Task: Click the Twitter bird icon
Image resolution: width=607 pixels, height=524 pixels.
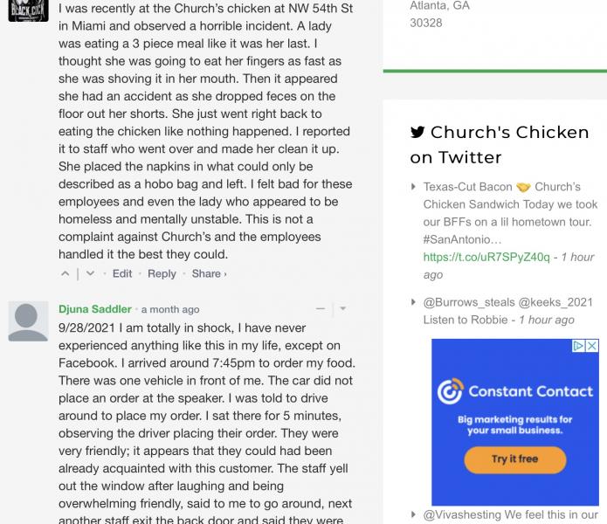Action: tap(417, 133)
